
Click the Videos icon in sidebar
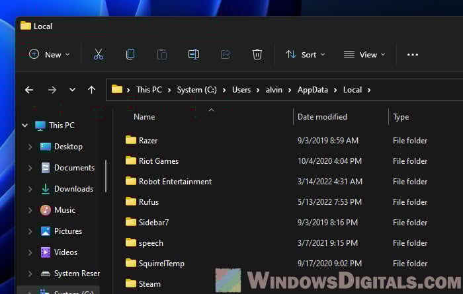46,252
